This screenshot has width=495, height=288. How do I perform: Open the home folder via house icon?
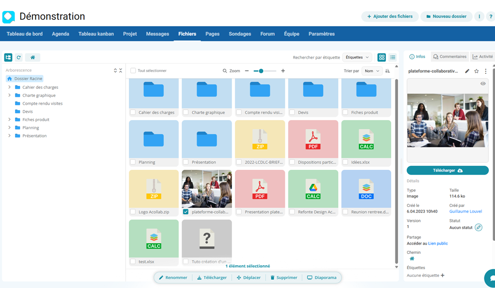click(x=32, y=57)
